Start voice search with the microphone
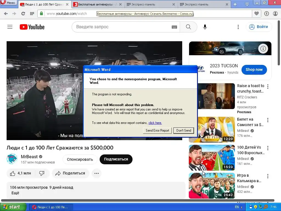This screenshot has width=281, height=211. coord(205,27)
